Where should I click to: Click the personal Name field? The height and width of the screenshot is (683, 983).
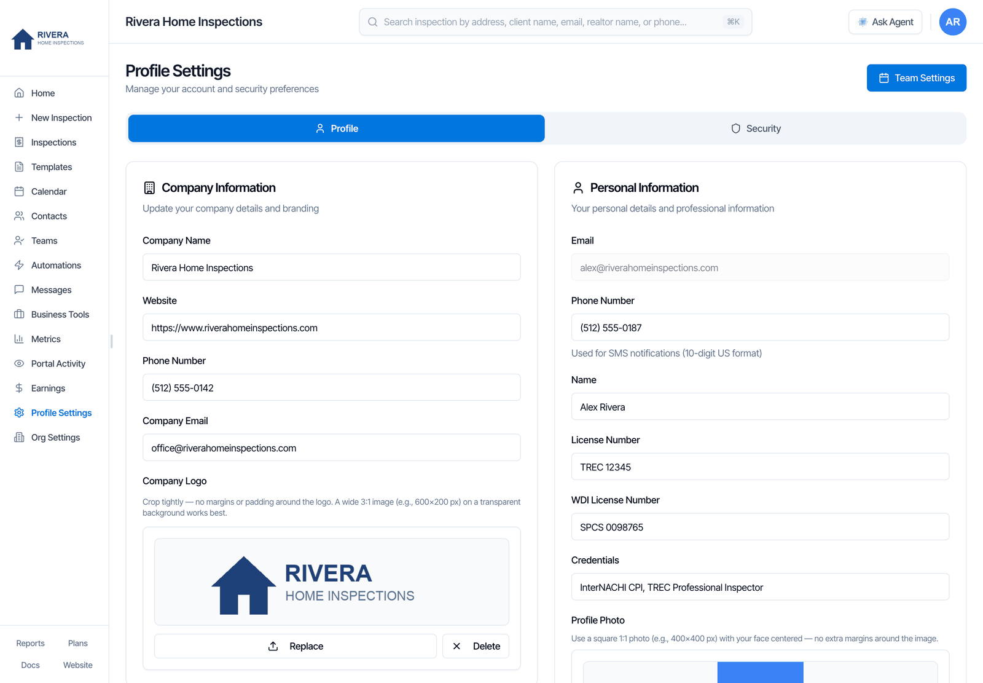[x=760, y=407]
